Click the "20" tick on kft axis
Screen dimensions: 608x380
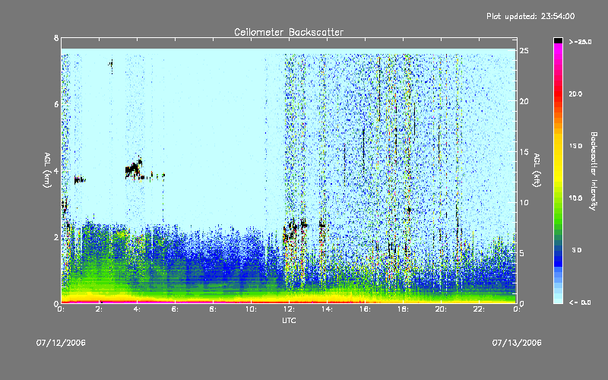pyautogui.click(x=524, y=101)
